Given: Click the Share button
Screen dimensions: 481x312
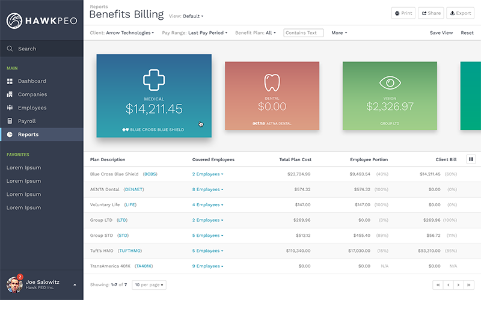Looking at the screenshot, I should pyautogui.click(x=431, y=13).
